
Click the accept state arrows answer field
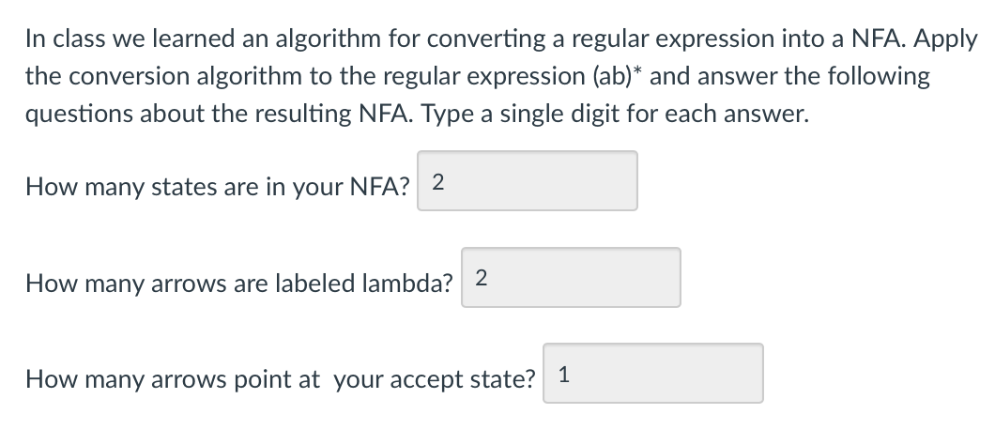[653, 374]
